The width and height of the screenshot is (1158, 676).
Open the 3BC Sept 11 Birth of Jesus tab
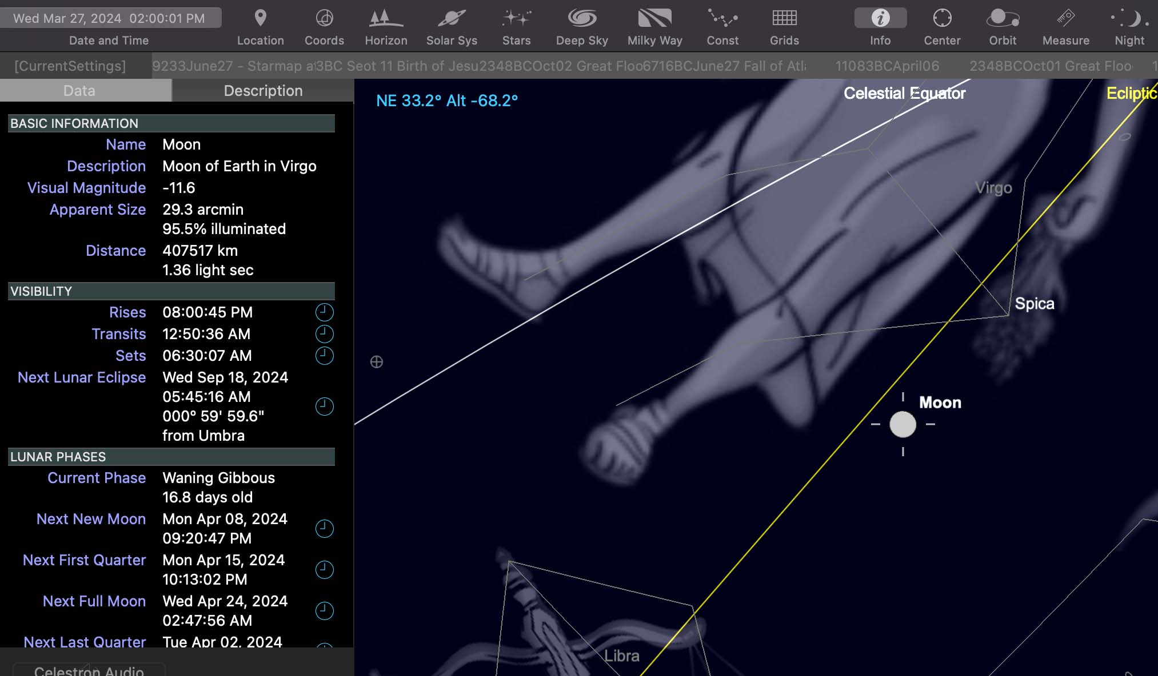397,66
